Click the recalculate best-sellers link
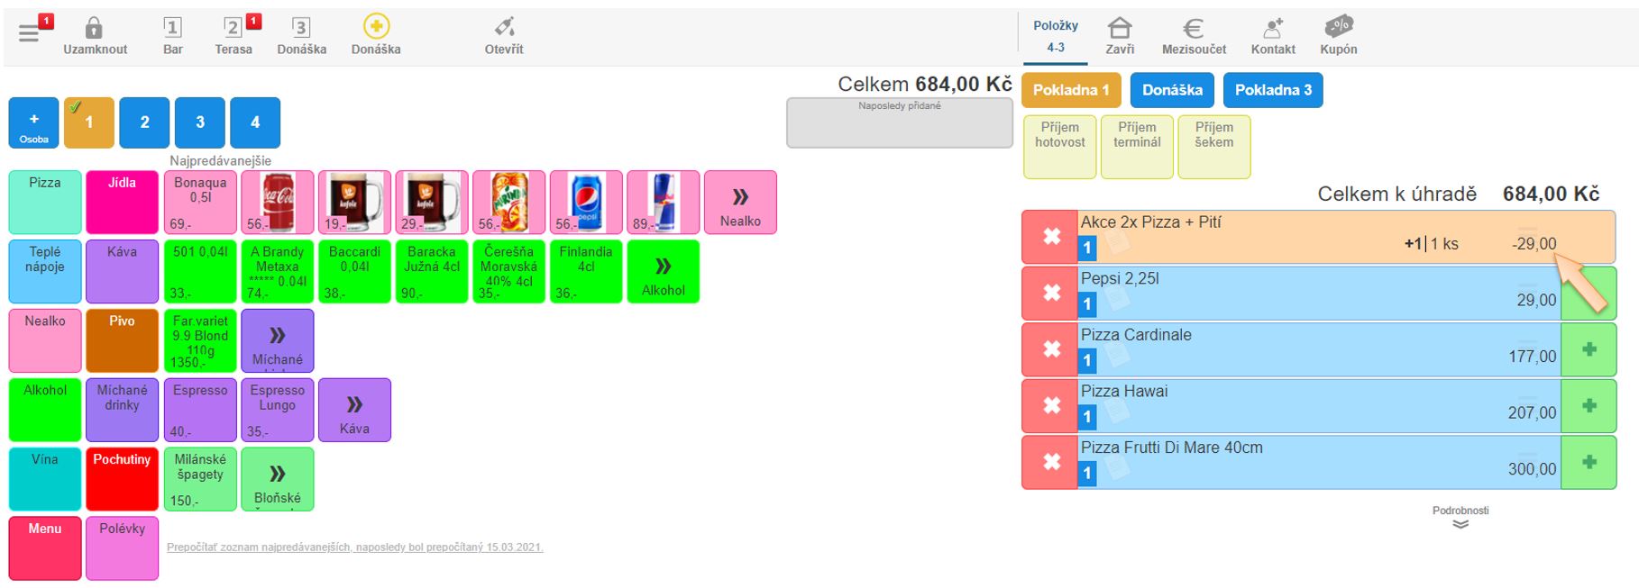This screenshot has height=588, width=1639. 354,547
